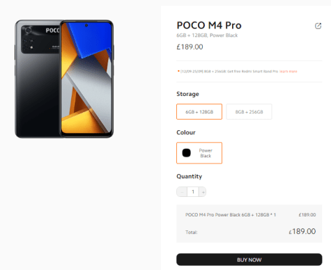
Task: Click the quantity number field
Action: 193,192
